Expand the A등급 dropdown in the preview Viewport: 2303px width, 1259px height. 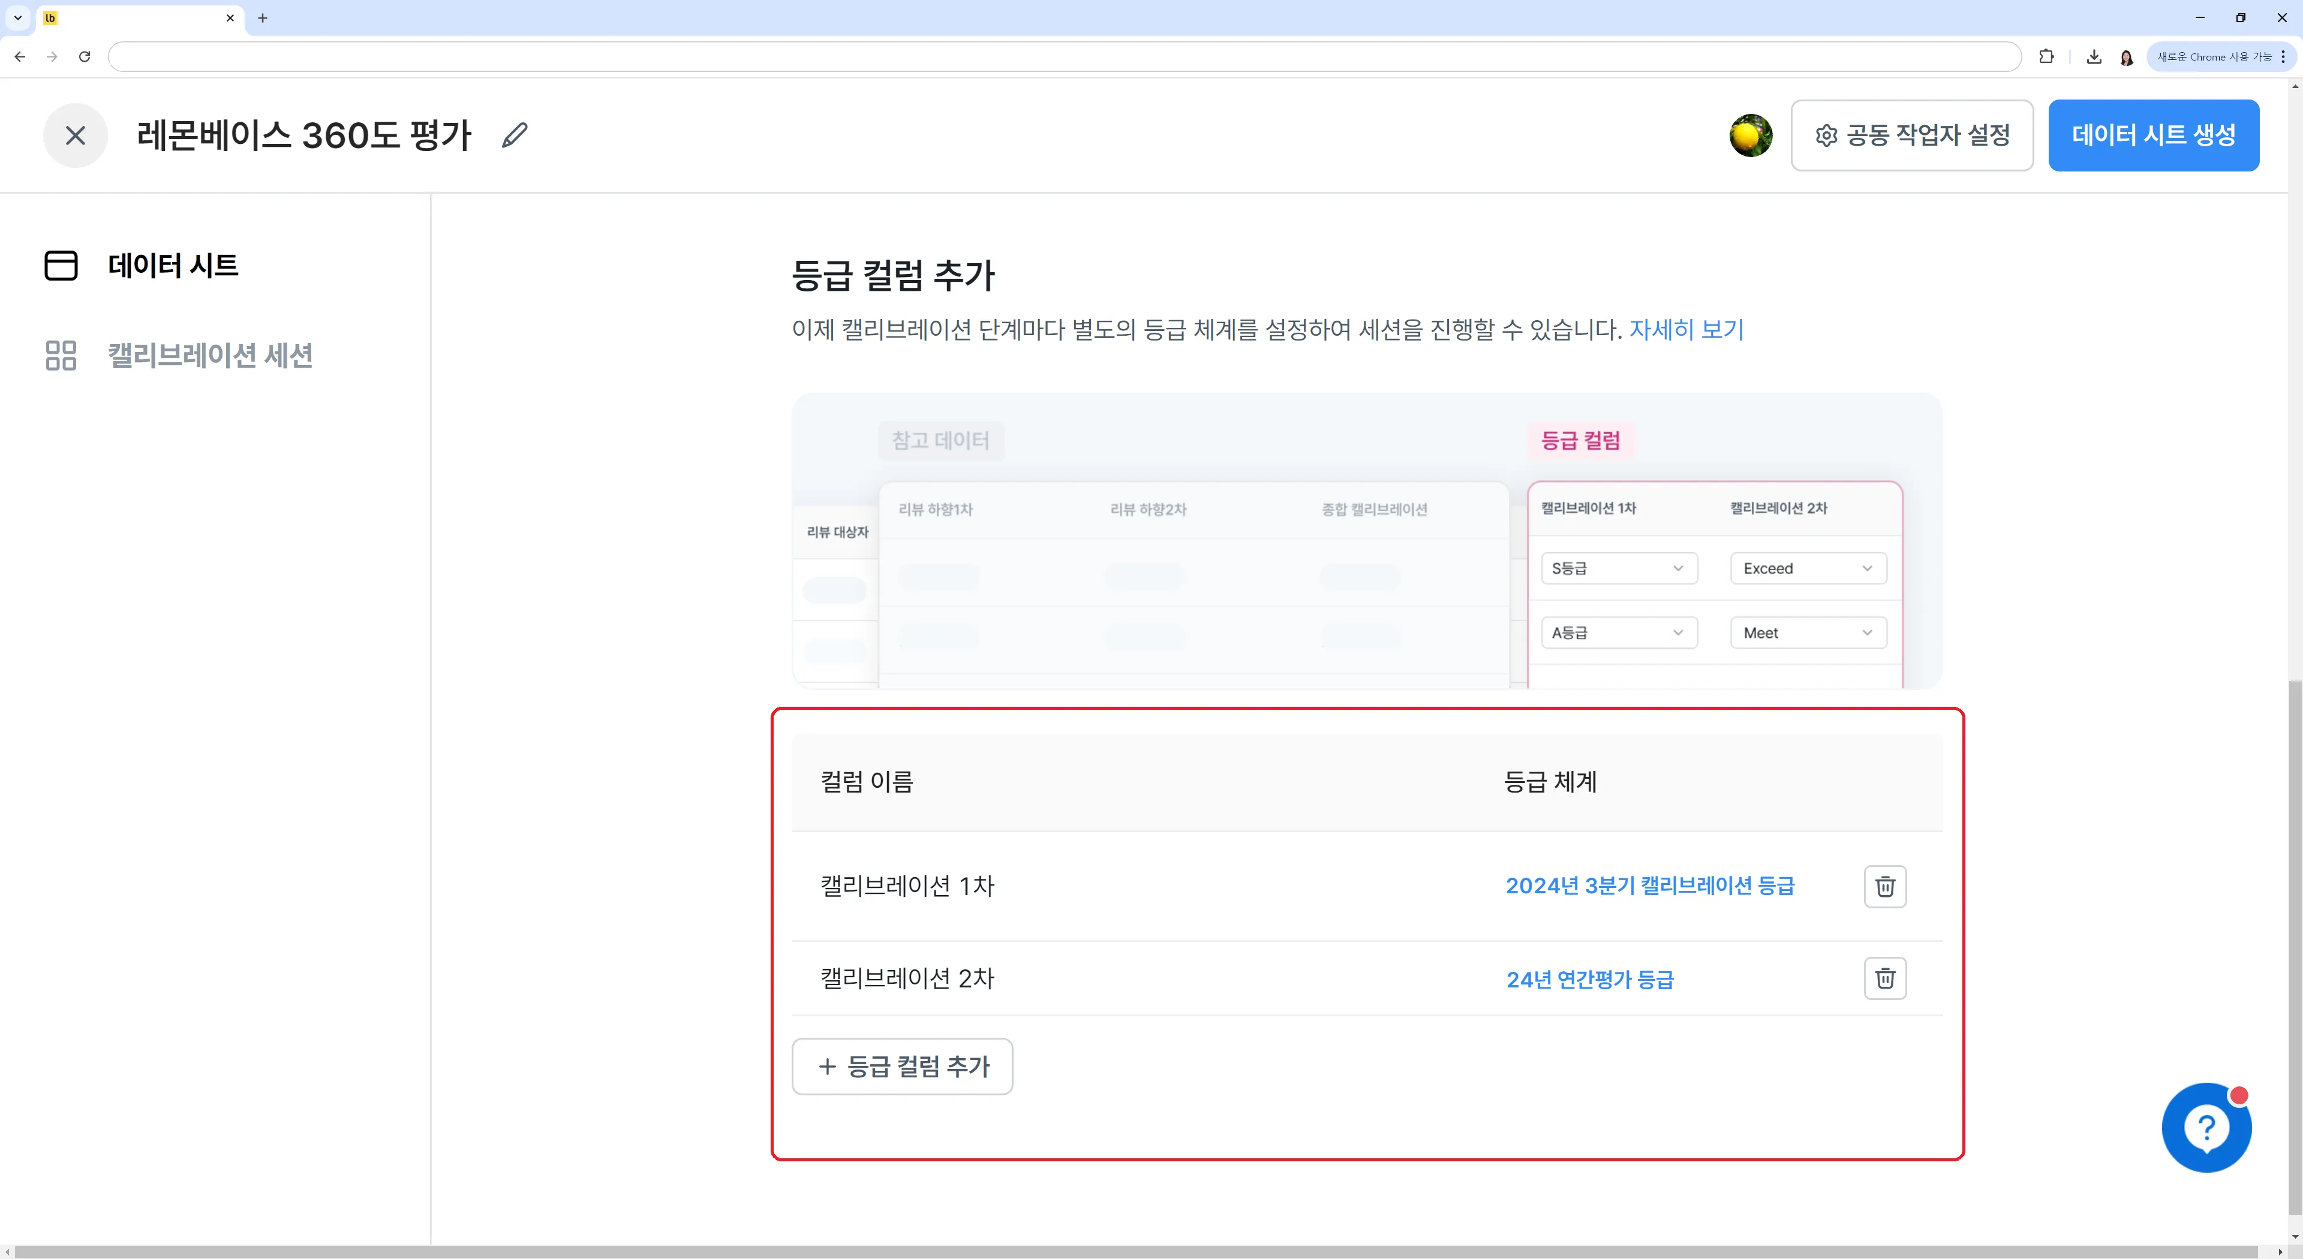click(1619, 632)
